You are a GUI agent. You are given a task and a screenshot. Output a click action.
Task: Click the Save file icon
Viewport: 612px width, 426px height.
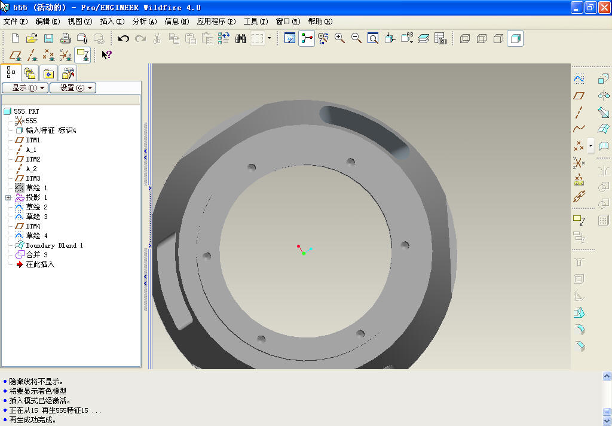point(48,38)
